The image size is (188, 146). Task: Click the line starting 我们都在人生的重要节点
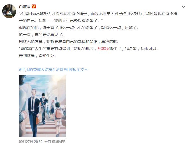click(x=89, y=49)
